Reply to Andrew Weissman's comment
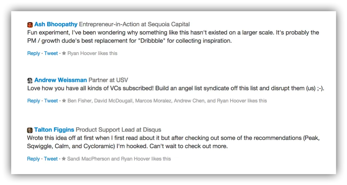This screenshot has width=347, height=185. coord(34,101)
